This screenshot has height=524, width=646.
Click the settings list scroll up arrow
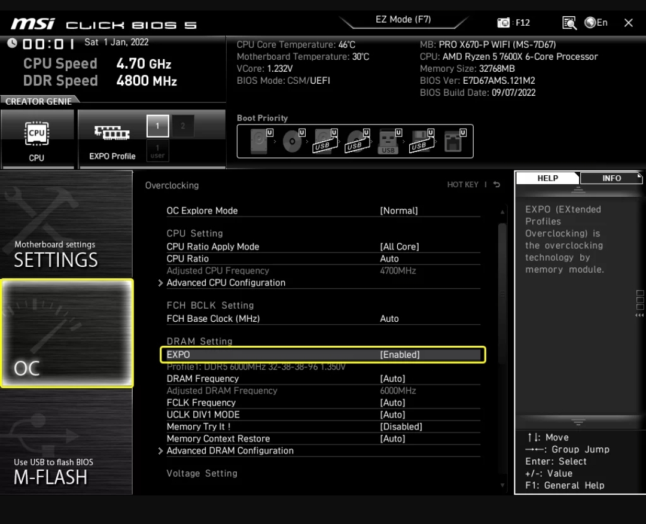click(502, 212)
